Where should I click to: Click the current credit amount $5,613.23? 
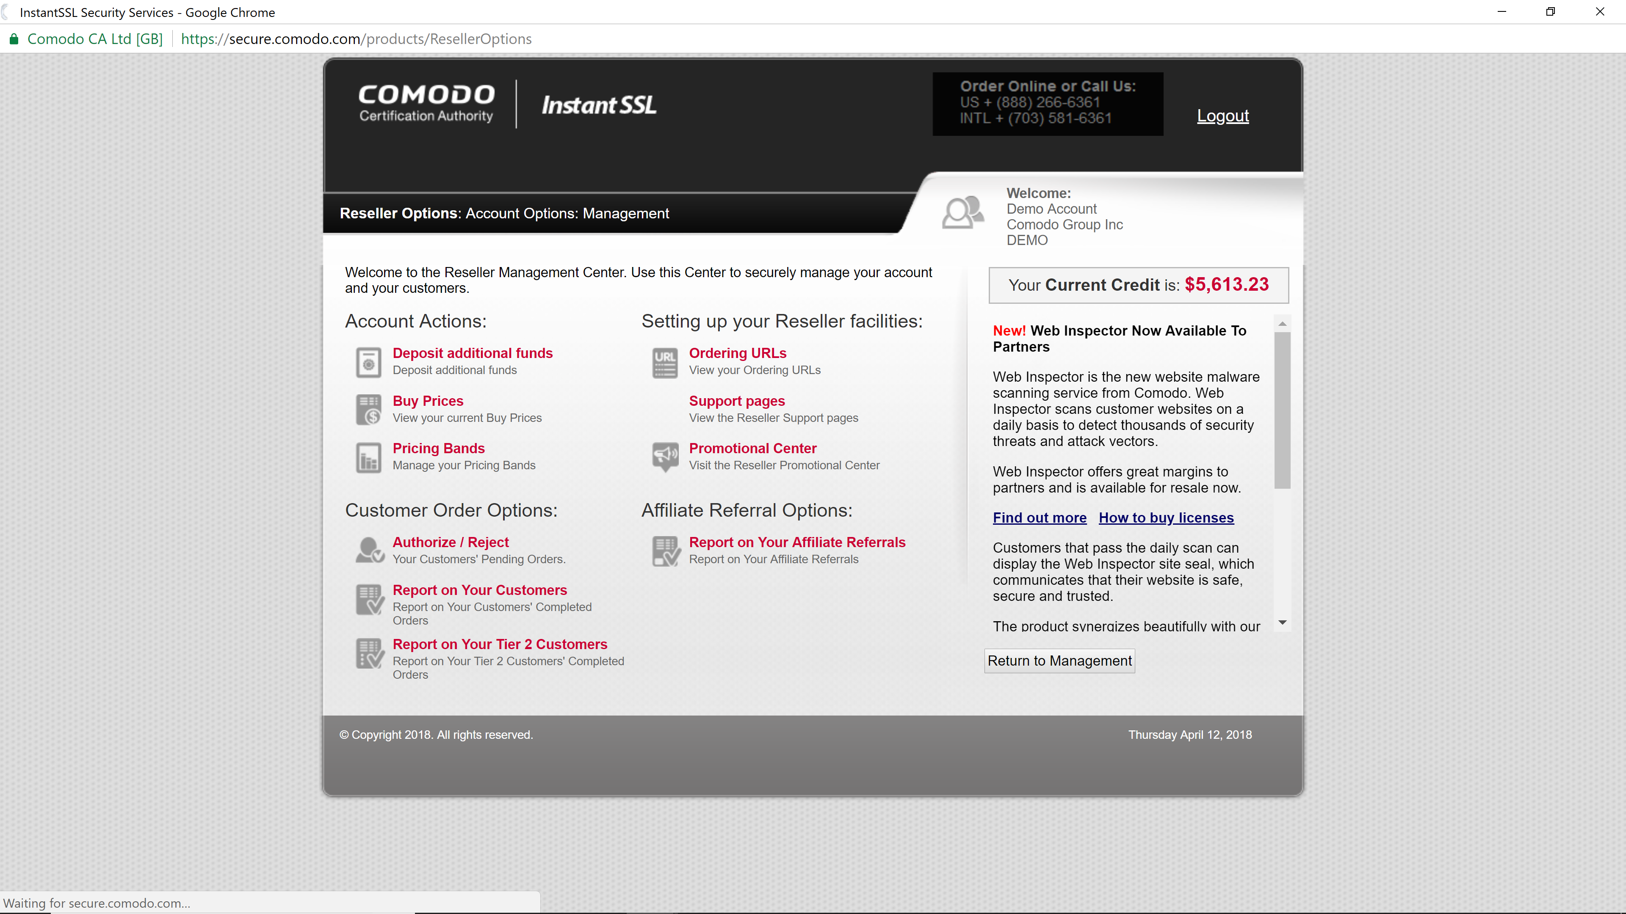click(x=1226, y=285)
